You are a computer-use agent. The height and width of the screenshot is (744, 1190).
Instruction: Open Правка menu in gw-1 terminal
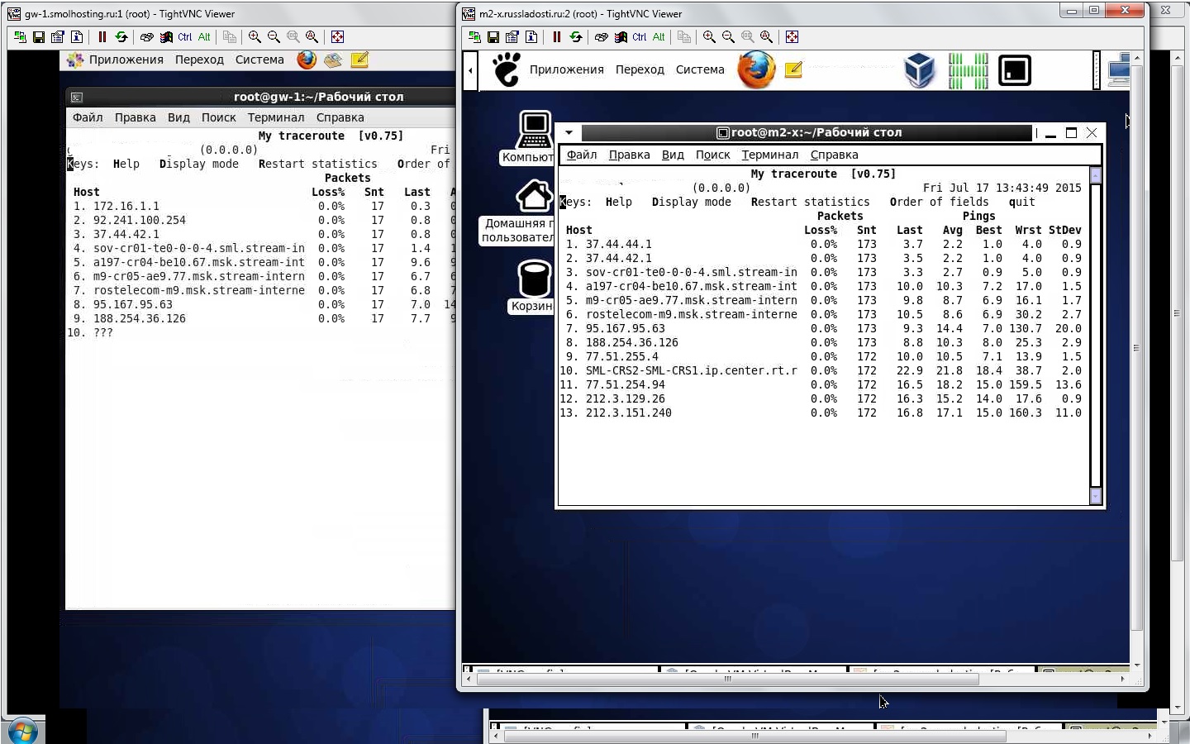(136, 117)
